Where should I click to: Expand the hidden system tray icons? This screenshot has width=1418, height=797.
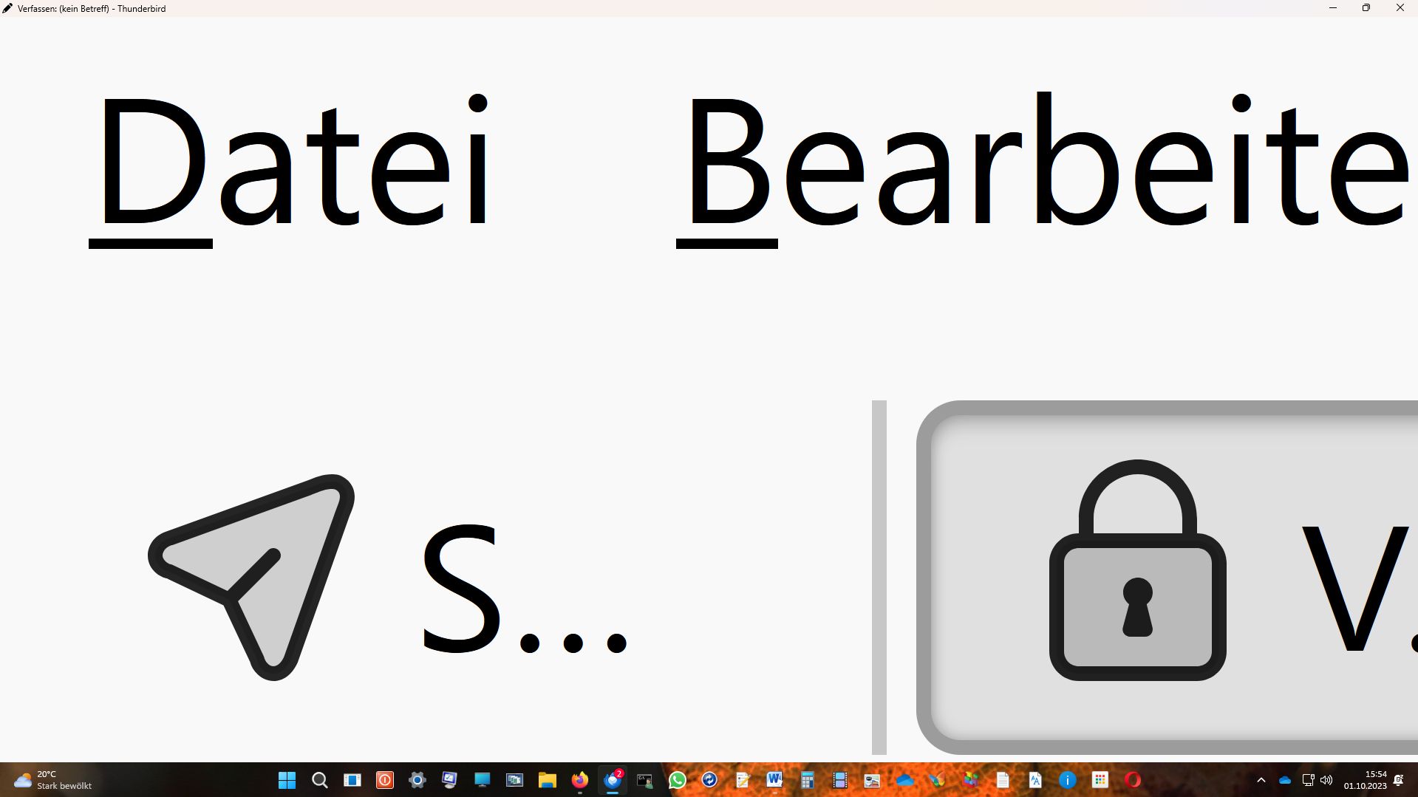pyautogui.click(x=1261, y=780)
